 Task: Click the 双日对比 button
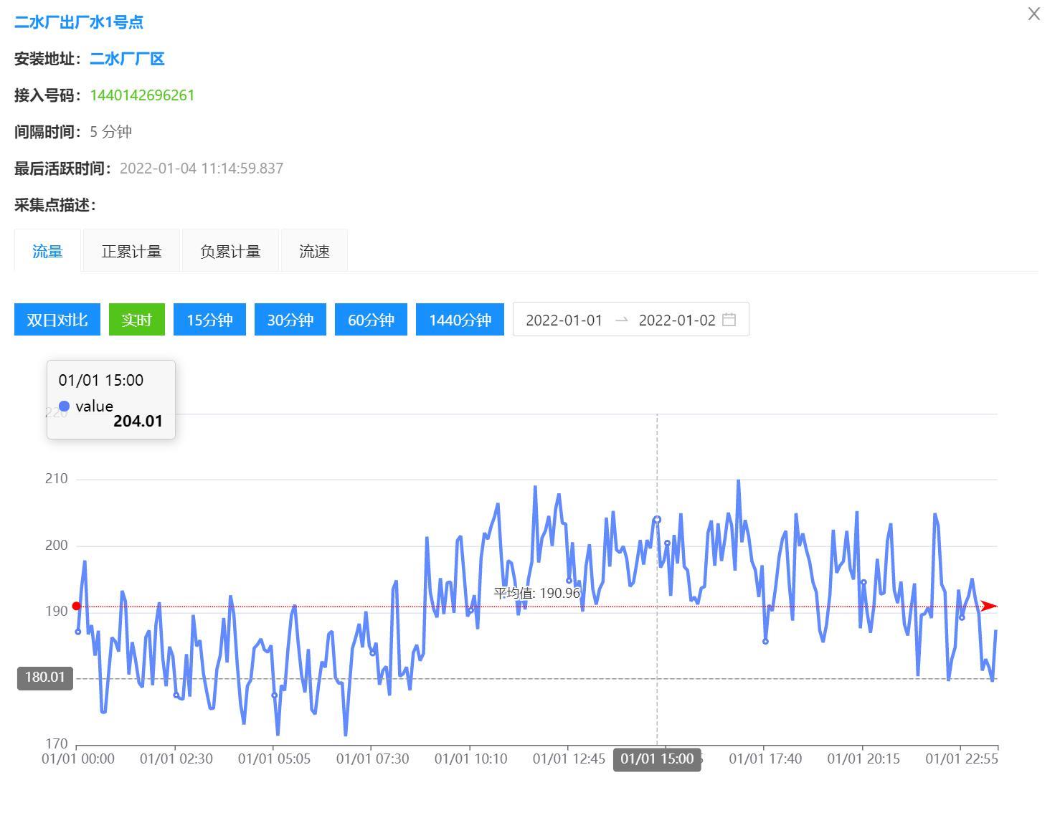pyautogui.click(x=57, y=320)
